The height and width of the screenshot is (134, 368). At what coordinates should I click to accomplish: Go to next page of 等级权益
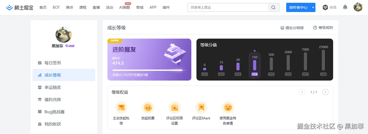[325, 92]
